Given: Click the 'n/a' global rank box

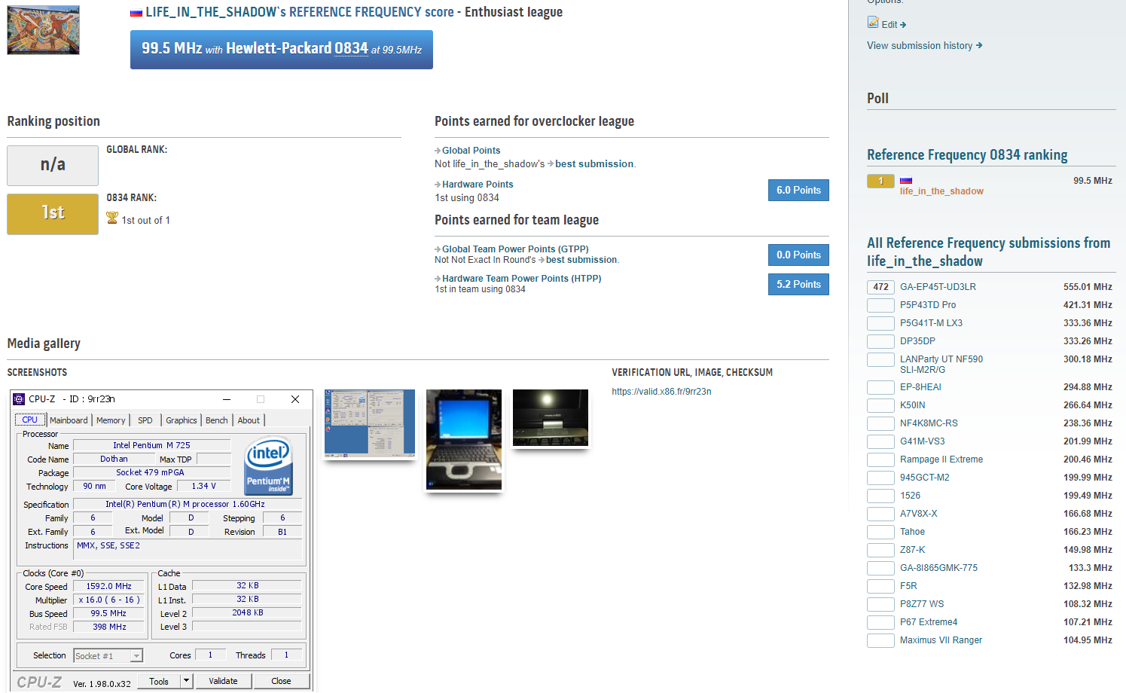Looking at the screenshot, I should coord(53,166).
